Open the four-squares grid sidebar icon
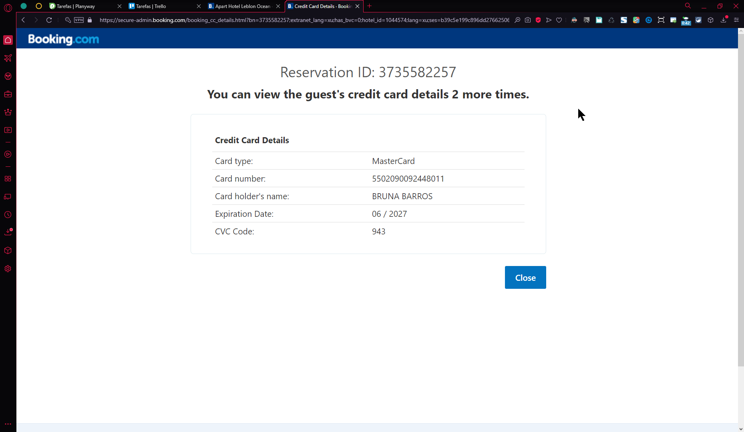 point(8,179)
